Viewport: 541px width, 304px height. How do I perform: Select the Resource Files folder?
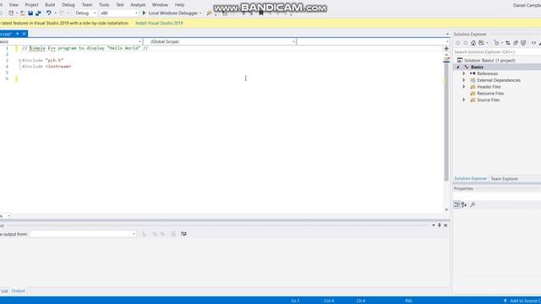click(x=490, y=93)
